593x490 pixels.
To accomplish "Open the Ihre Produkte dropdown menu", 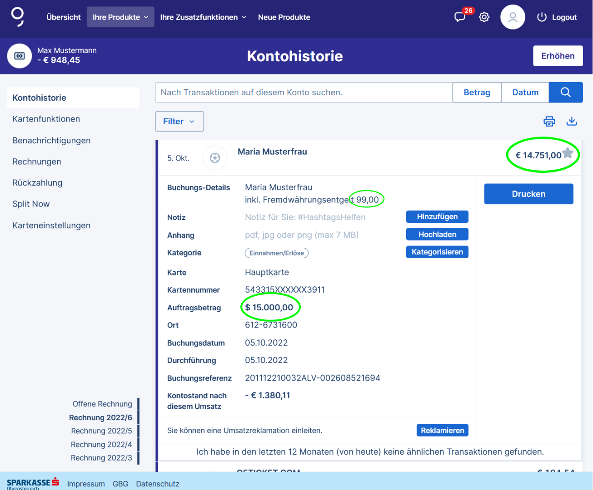I will pyautogui.click(x=120, y=17).
